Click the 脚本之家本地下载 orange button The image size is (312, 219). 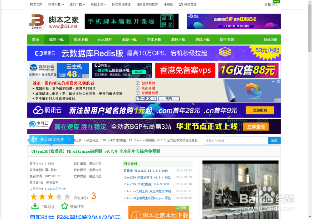point(158,213)
